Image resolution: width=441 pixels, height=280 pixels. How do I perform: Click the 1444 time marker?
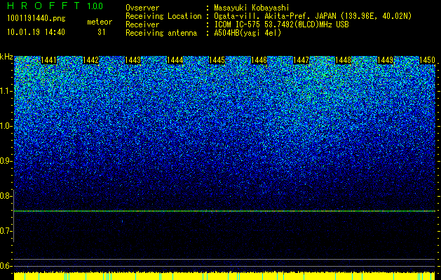(x=175, y=60)
